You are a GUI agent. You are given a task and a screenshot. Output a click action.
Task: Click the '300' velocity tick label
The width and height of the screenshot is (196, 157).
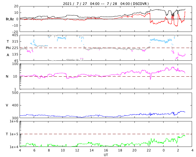pyautogui.click(x=15, y=118)
